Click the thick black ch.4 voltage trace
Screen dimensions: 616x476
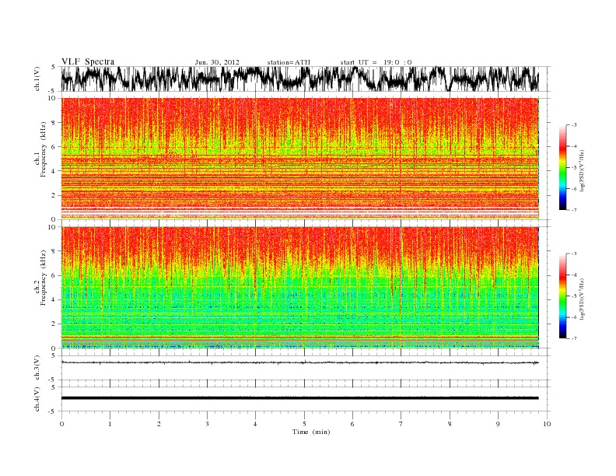(x=299, y=398)
